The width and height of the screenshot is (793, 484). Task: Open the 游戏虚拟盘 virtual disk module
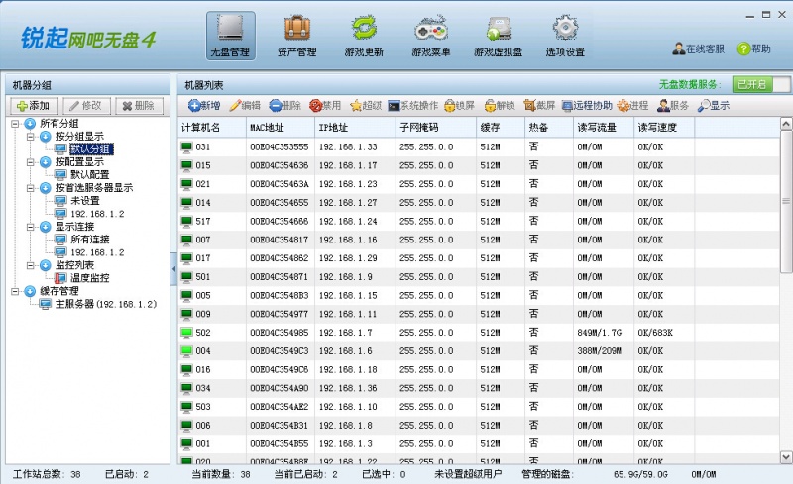[x=498, y=36]
